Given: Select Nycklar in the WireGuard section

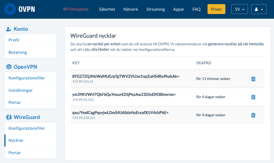Looking at the screenshot, I should [x=31, y=140].
